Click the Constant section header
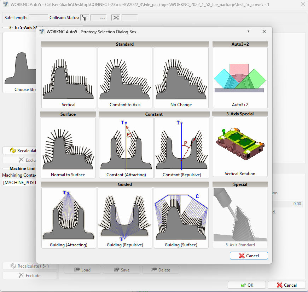 [x=154, y=114]
